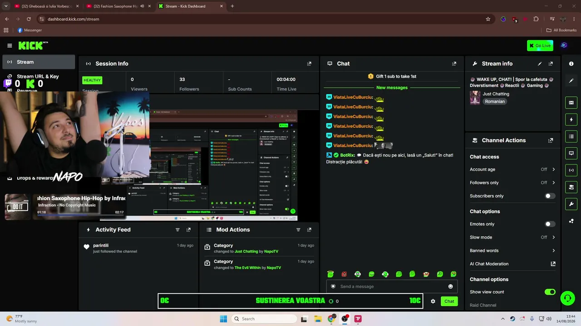Select the Stream - Kick Dashboard tab
Viewport: 581px width, 326px height.
(x=191, y=6)
